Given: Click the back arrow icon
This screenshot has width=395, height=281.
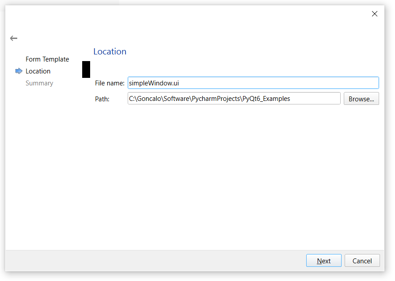Looking at the screenshot, I should click(x=14, y=38).
